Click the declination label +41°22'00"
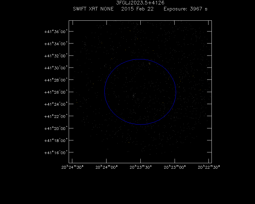Image resolution: width=255 pixels, height=204 pixels. click(x=56, y=116)
